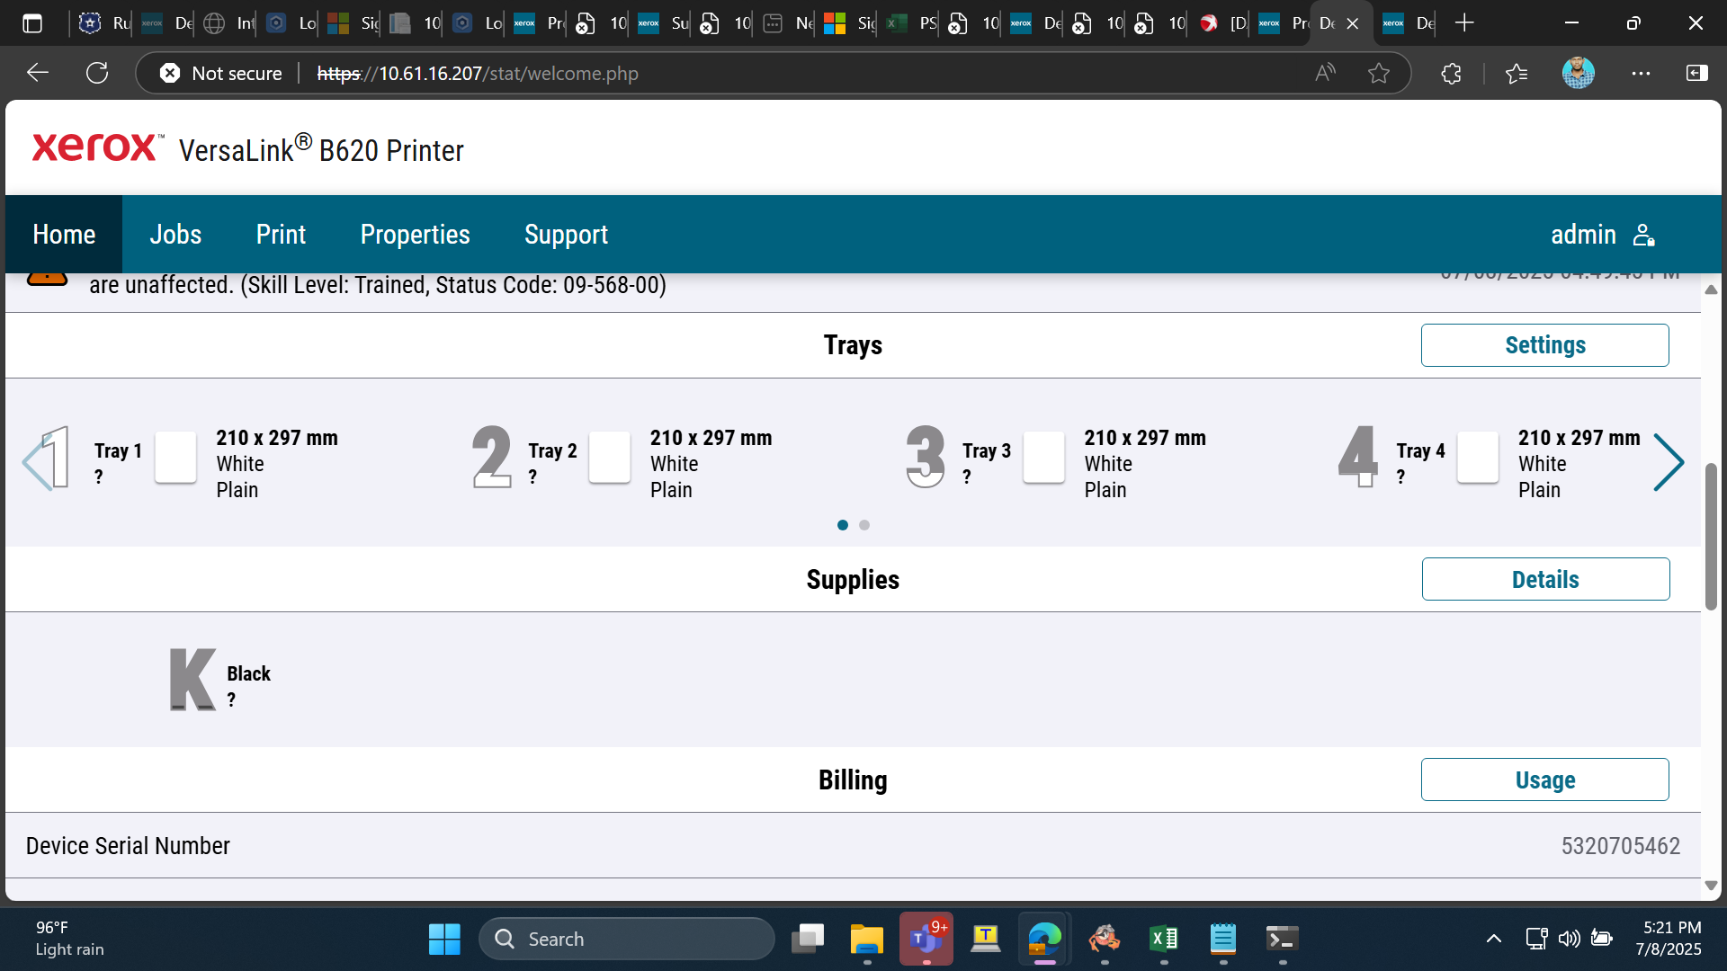Viewport: 1727px width, 971px height.
Task: Show the second trays page dot
Action: click(864, 525)
